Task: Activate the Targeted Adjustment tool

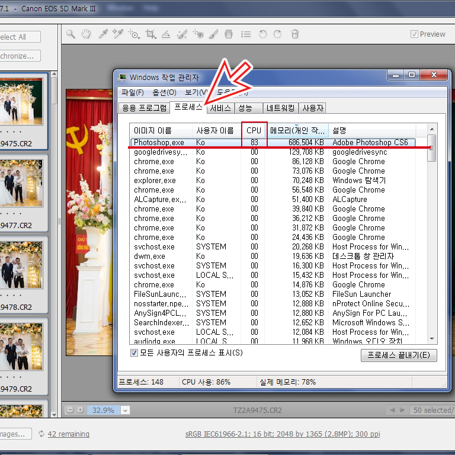Action: tap(134, 34)
